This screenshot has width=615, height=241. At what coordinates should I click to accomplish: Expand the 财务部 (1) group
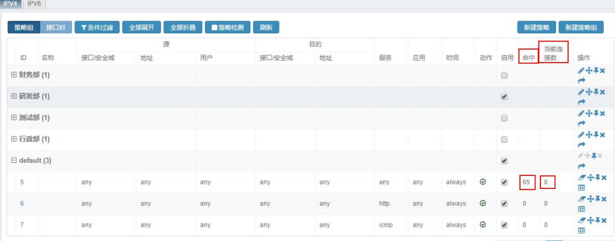pos(14,75)
